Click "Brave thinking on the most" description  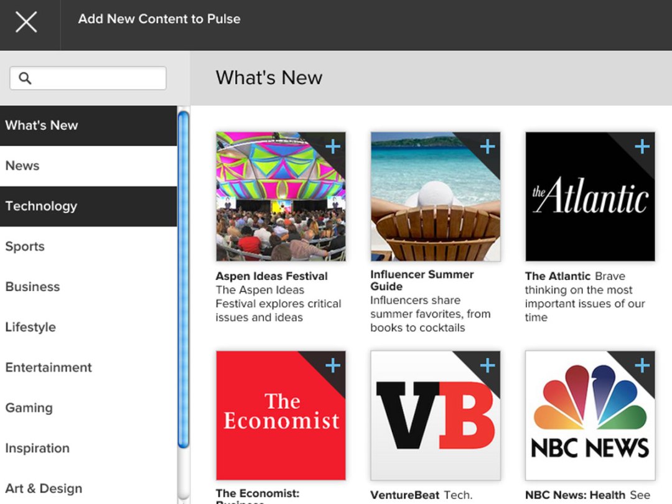(585, 297)
